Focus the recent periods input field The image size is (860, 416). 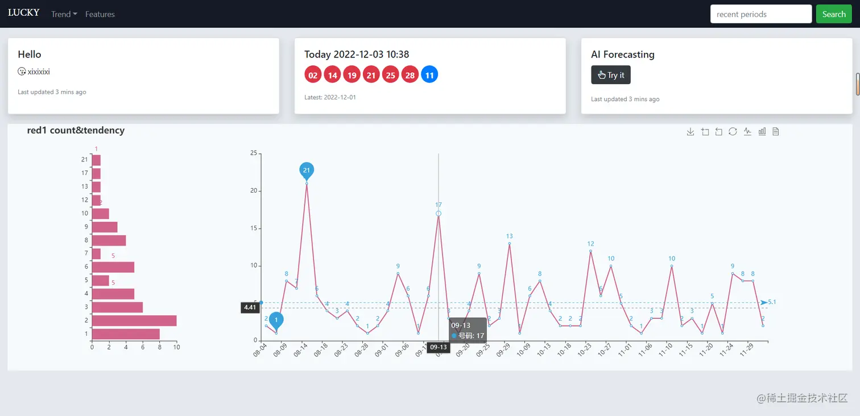pyautogui.click(x=761, y=14)
